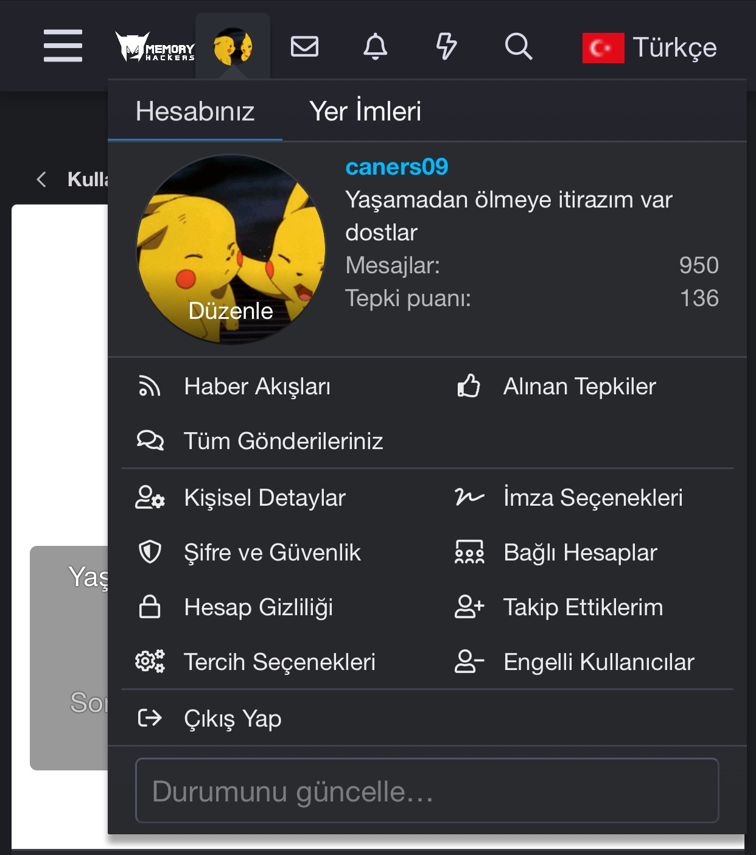Open search with the magnifier icon
The width and height of the screenshot is (756, 855).
[x=519, y=46]
